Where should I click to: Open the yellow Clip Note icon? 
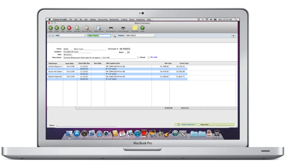click(135, 28)
